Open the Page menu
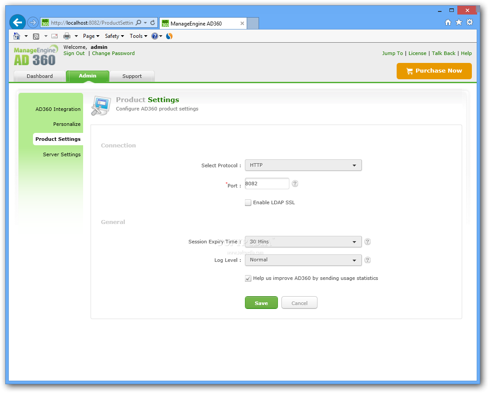This screenshot has height=393, width=489. tap(91, 36)
